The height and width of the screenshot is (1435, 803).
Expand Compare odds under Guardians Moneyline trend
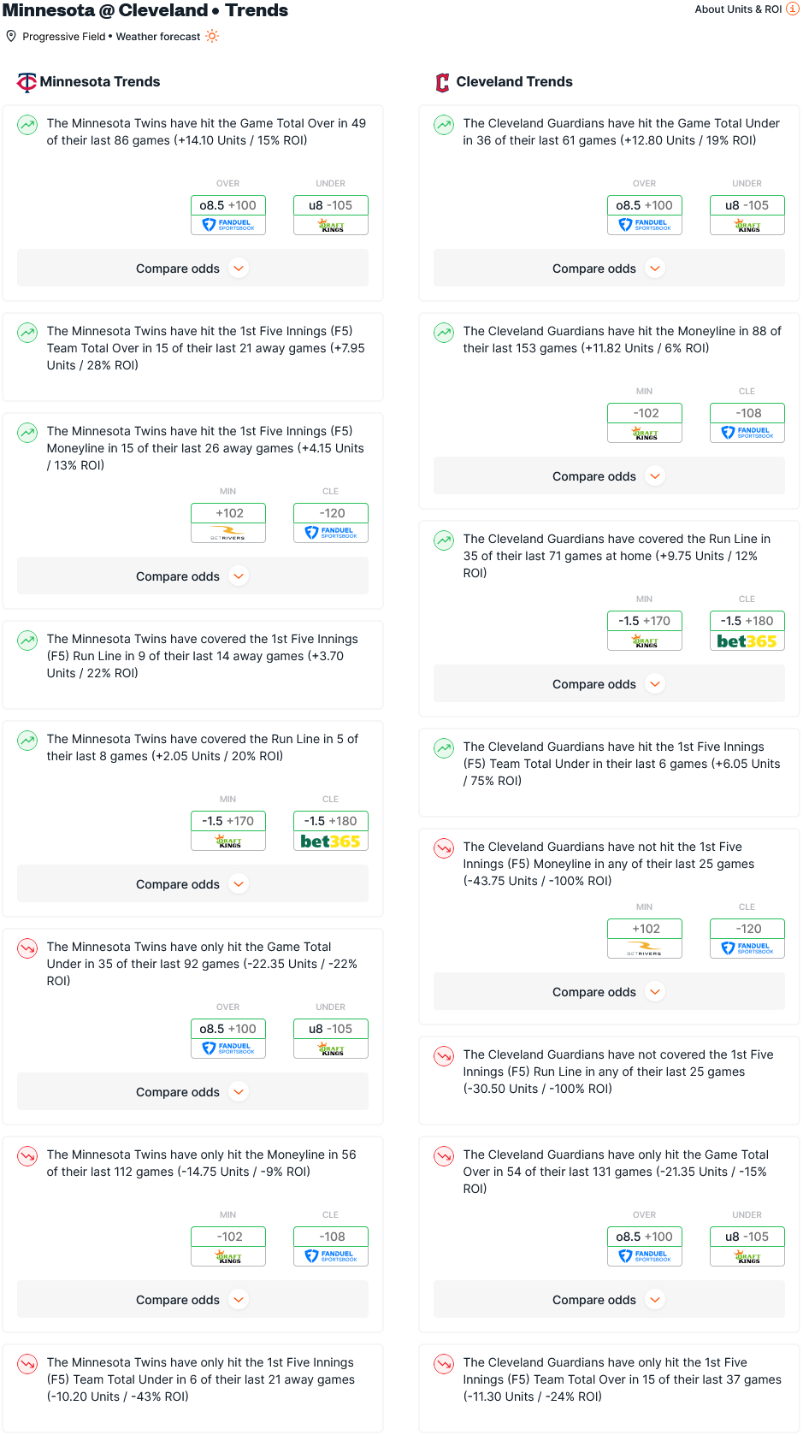coord(609,476)
